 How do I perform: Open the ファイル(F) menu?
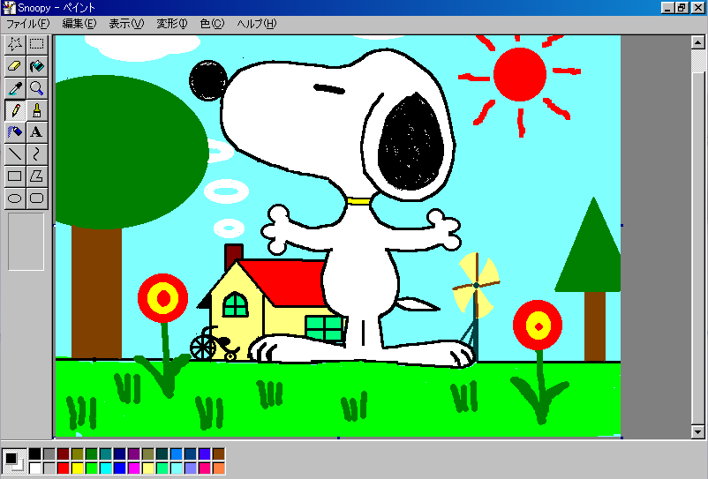(27, 24)
